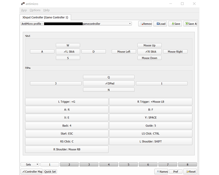The height and width of the screenshot is (175, 219).
Task: Toggle the Names display button
Action: click(x=161, y=171)
